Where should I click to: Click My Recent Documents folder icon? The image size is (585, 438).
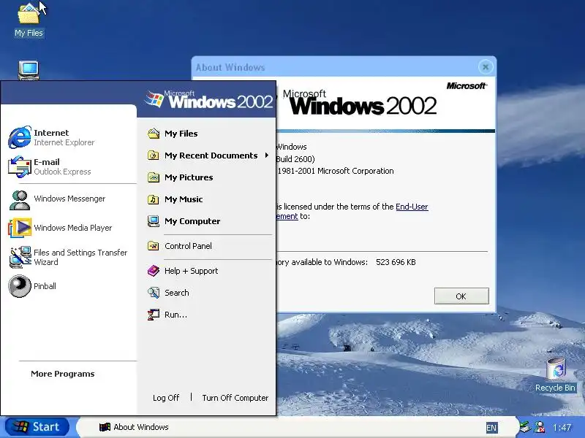(154, 155)
